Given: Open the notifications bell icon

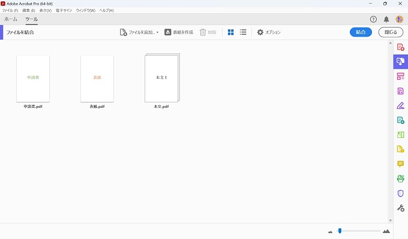Looking at the screenshot, I should coord(386,19).
